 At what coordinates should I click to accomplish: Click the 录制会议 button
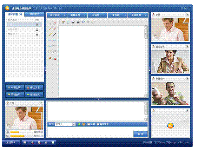(x=15, y=95)
